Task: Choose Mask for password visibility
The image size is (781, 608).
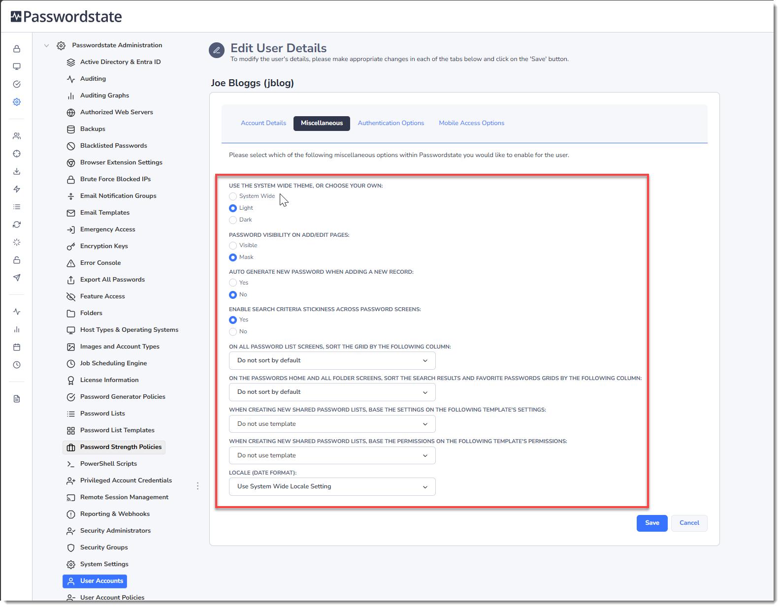Action: 233,257
